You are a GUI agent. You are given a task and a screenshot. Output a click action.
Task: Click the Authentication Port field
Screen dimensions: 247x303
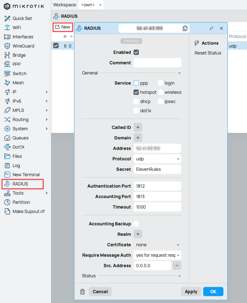(157, 186)
